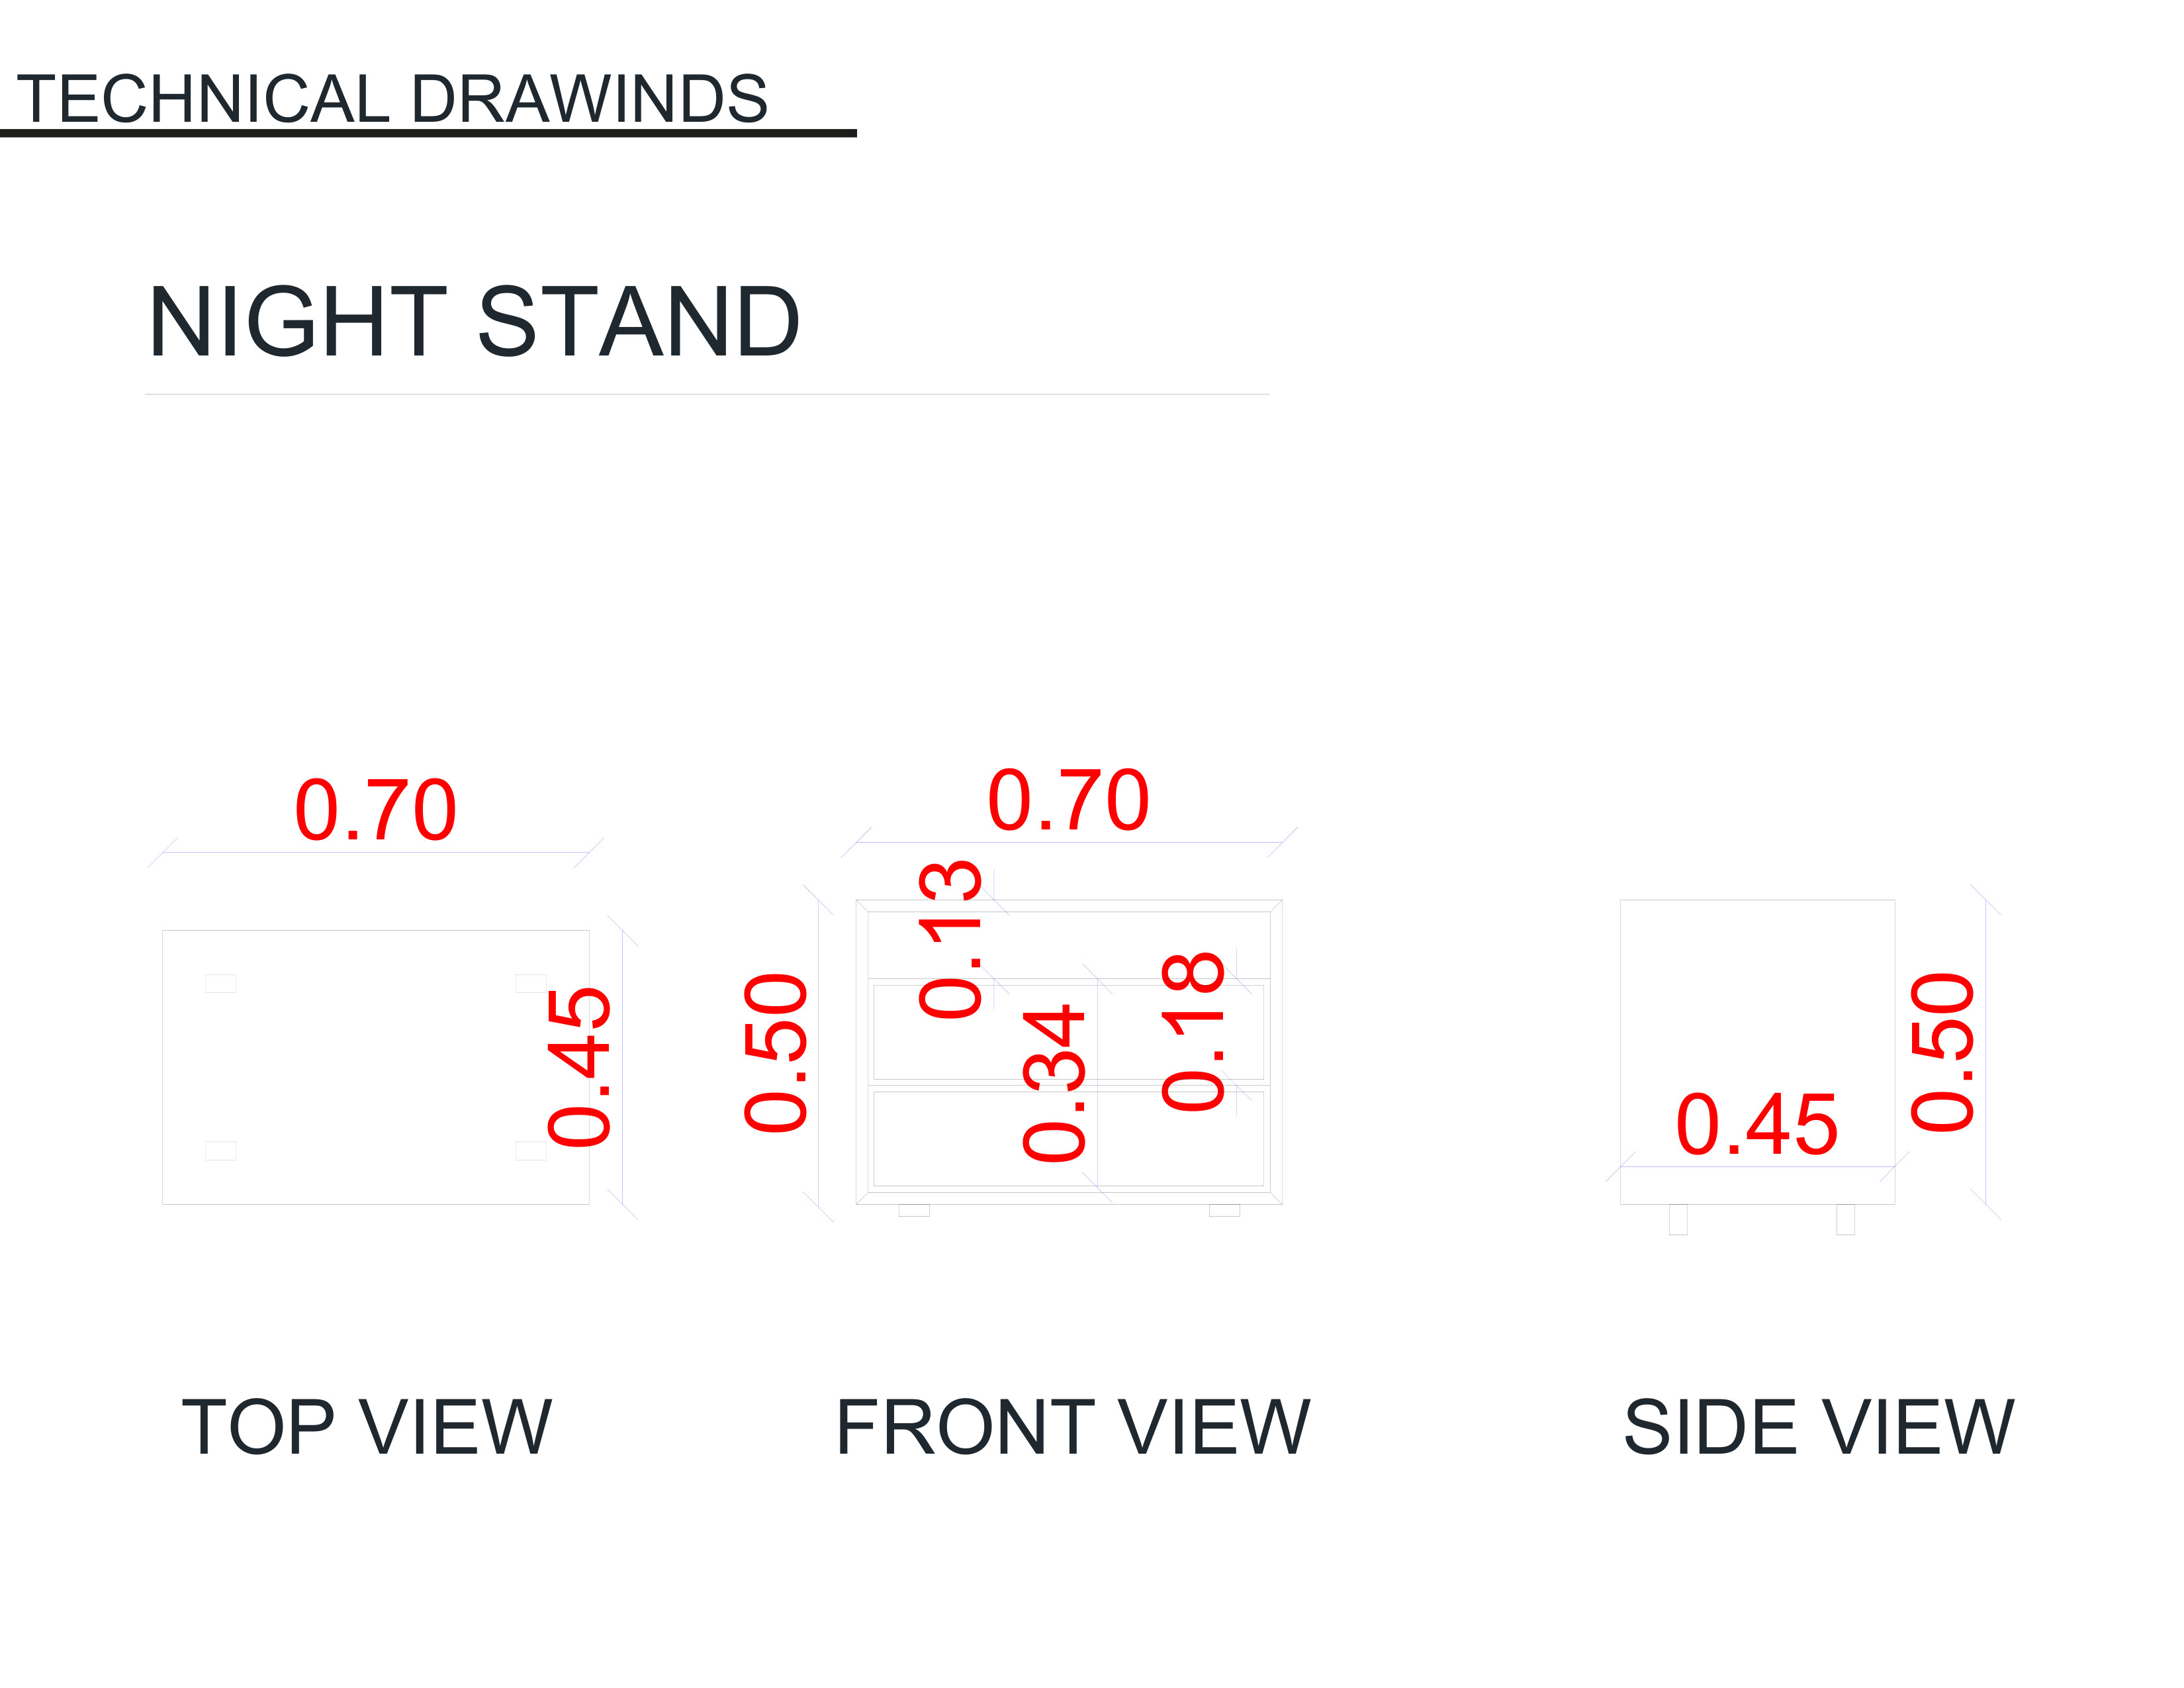Click the top-left leg square in top view
Screen dimensions: 2184x1688
[220, 984]
